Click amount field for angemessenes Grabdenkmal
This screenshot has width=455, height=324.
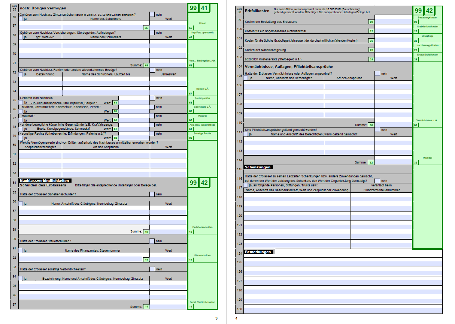click(x=393, y=31)
